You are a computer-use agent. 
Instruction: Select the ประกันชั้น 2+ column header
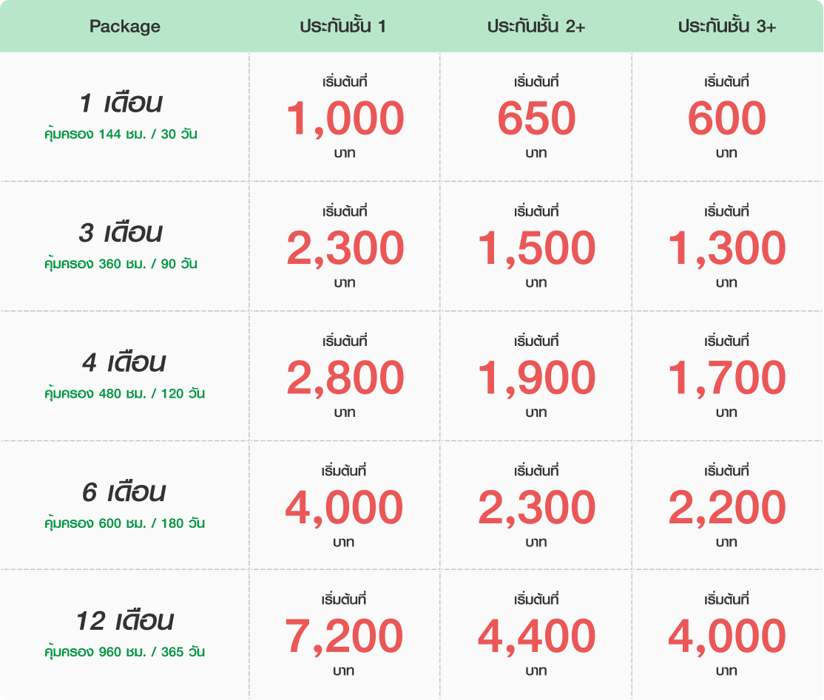(536, 27)
